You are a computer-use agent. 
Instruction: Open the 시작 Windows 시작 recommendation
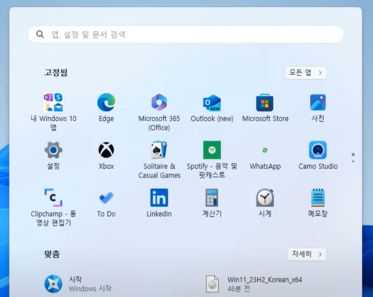(x=78, y=284)
